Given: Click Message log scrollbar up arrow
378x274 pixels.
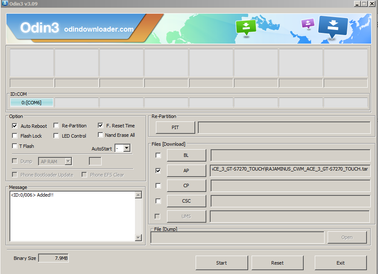Looking at the screenshot, I should click(138, 195).
